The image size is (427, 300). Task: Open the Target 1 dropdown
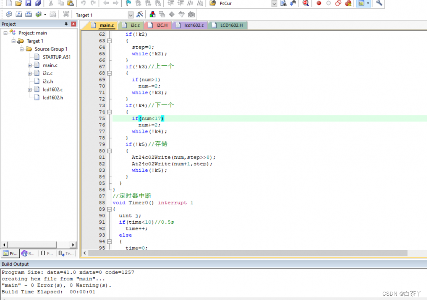pos(130,15)
